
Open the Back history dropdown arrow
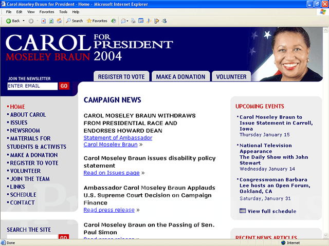click(x=24, y=20)
